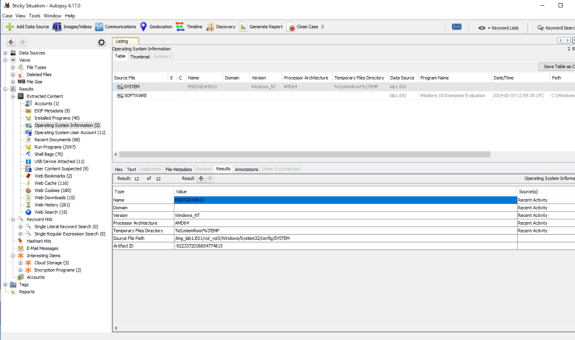The width and height of the screenshot is (575, 340).
Task: Open the Images/Videos gallery icon
Action: pos(57,27)
